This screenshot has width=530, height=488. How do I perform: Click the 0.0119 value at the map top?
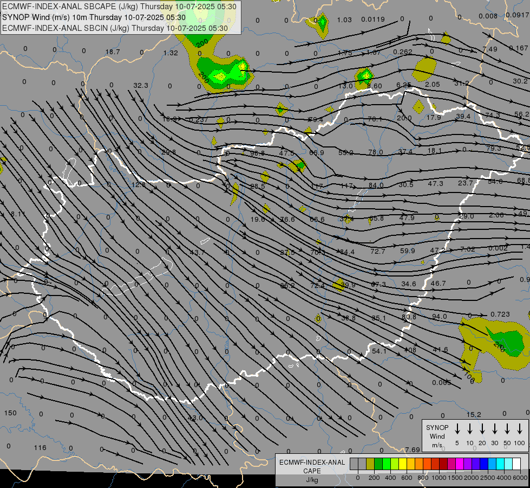(373, 20)
